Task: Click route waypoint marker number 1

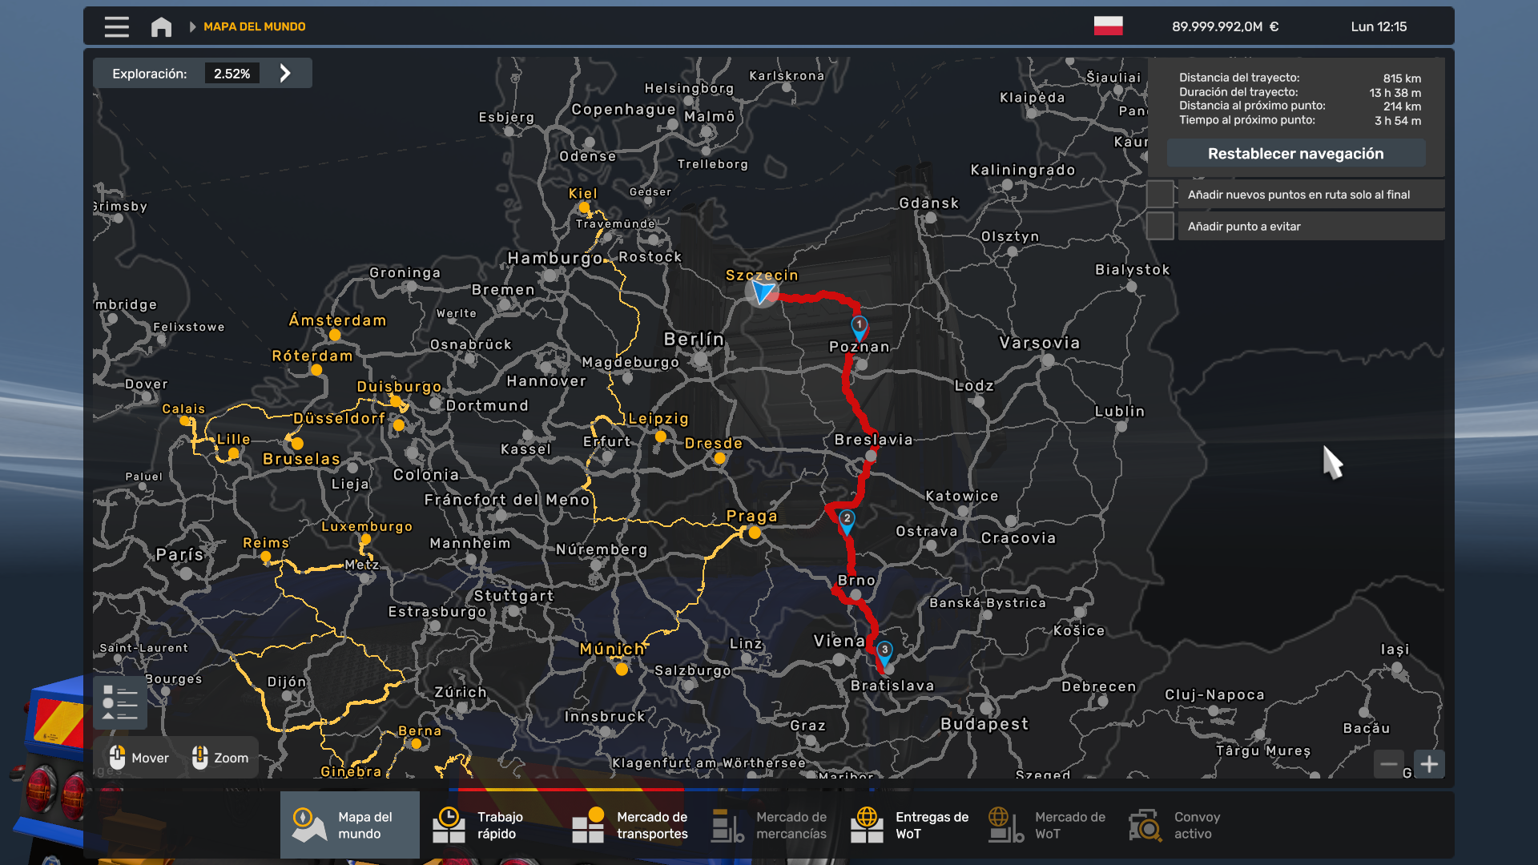Action: point(859,326)
